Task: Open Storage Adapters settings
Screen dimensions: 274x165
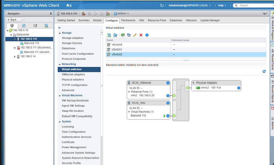Action: [72, 38]
